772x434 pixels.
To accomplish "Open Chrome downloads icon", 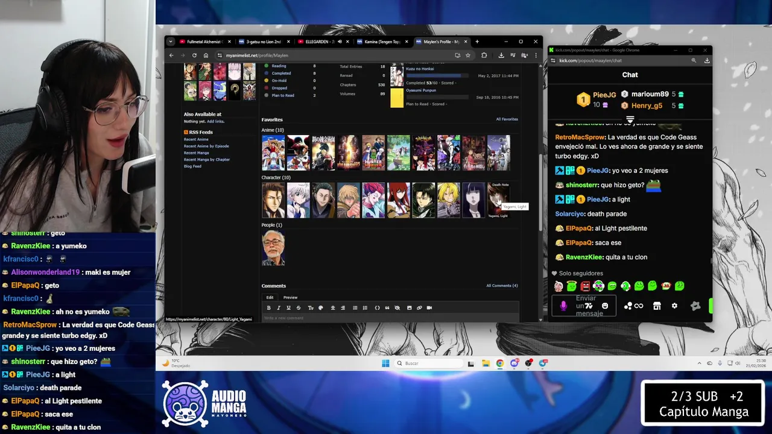I will pos(501,55).
